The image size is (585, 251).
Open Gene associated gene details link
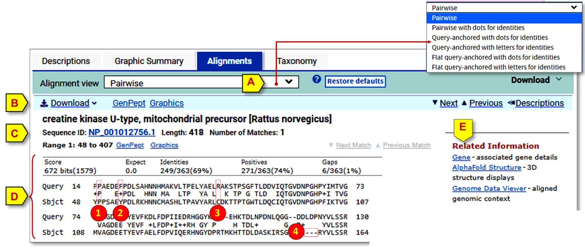pyautogui.click(x=461, y=157)
